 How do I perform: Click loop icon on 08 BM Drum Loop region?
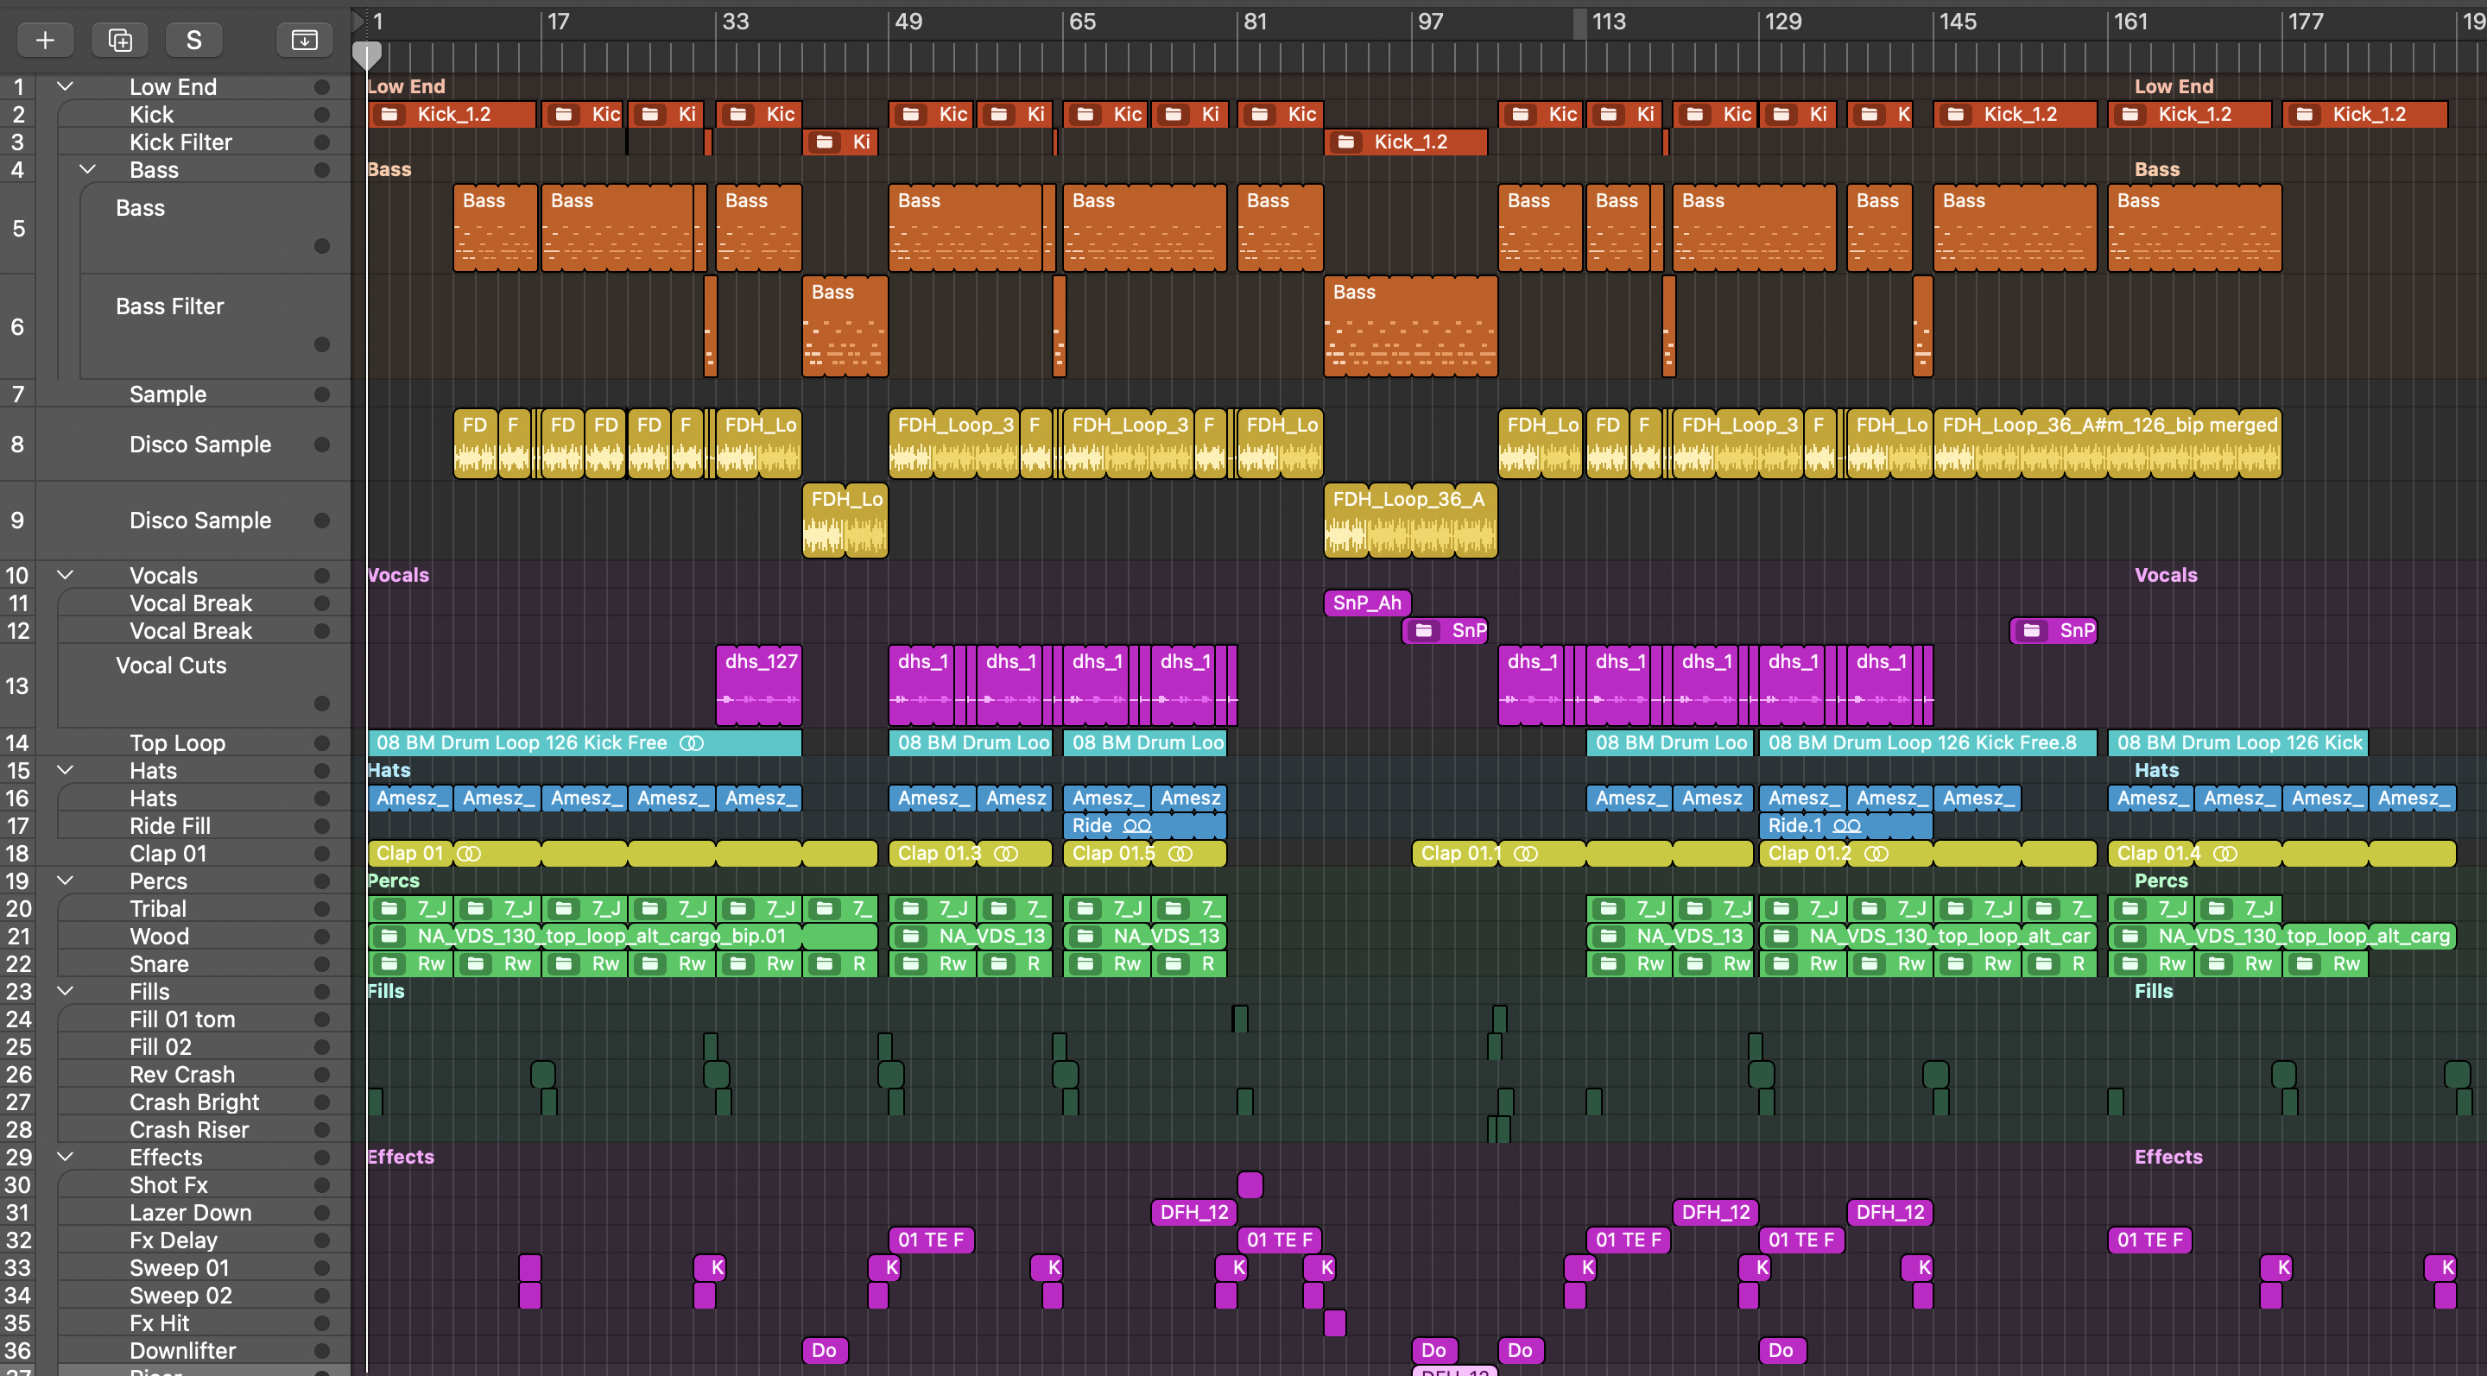(691, 743)
